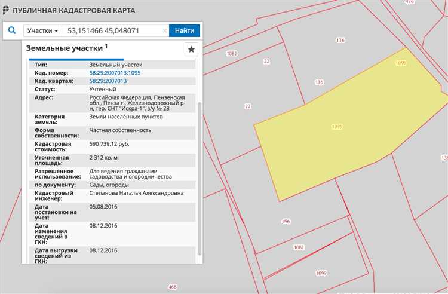
Task: Click the area value 2 312 кв. м
Action: (103, 158)
